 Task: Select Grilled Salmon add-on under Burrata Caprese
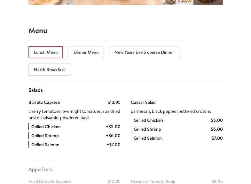tap(45, 145)
